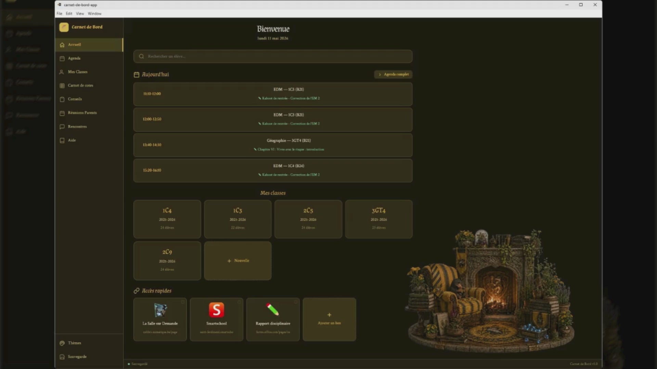Open the Edit menu
The width and height of the screenshot is (657, 369).
(69, 14)
